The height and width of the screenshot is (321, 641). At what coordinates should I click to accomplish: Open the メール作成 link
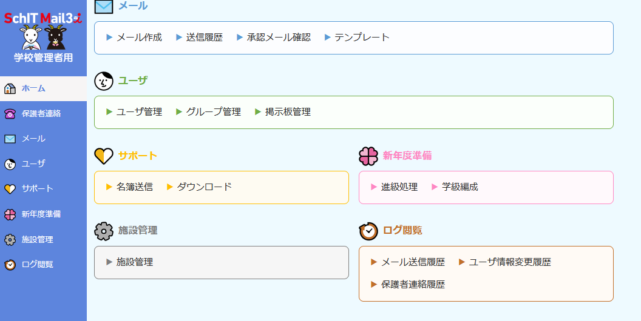139,38
